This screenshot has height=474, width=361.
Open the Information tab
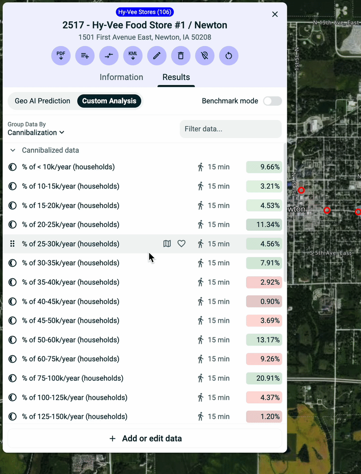[x=121, y=77]
